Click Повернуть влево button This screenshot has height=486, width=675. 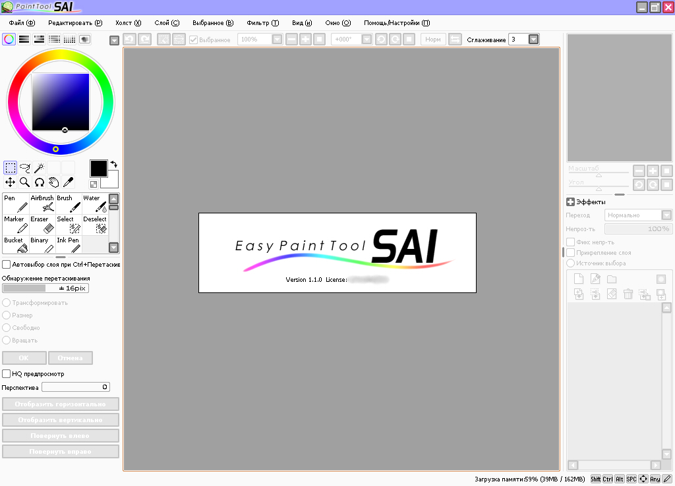(x=60, y=436)
